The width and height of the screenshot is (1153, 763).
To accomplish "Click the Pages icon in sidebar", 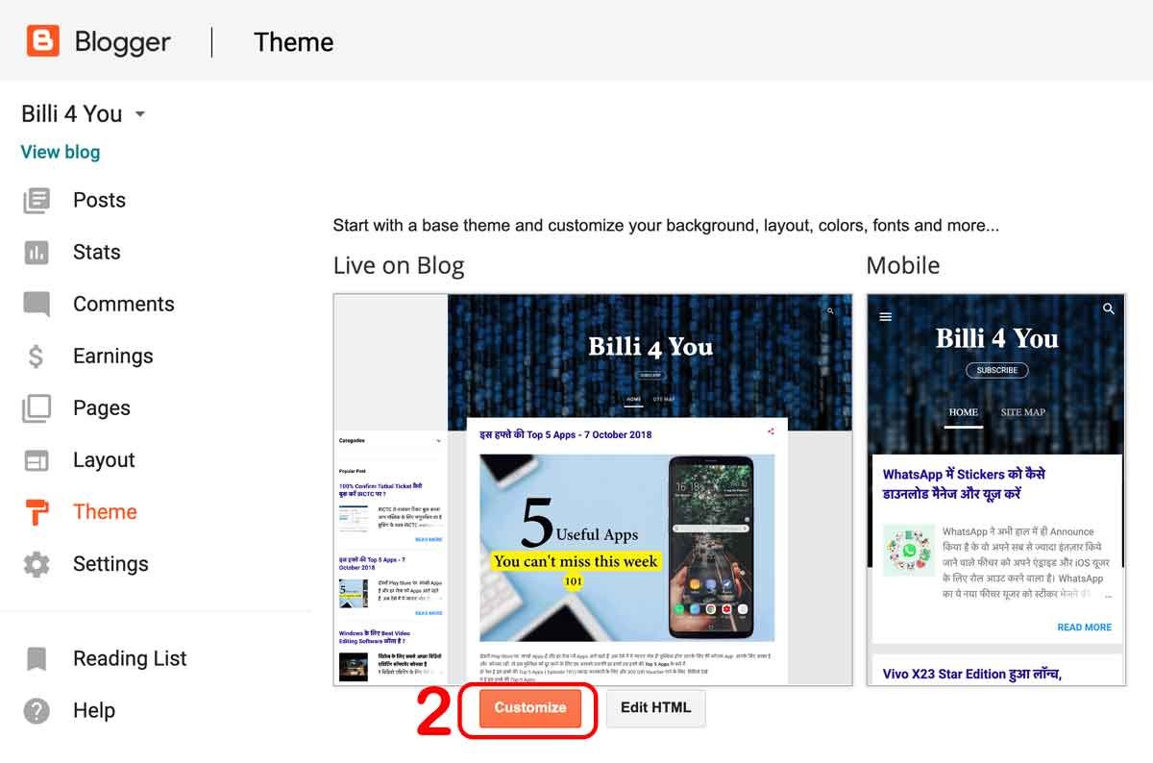I will [x=37, y=408].
